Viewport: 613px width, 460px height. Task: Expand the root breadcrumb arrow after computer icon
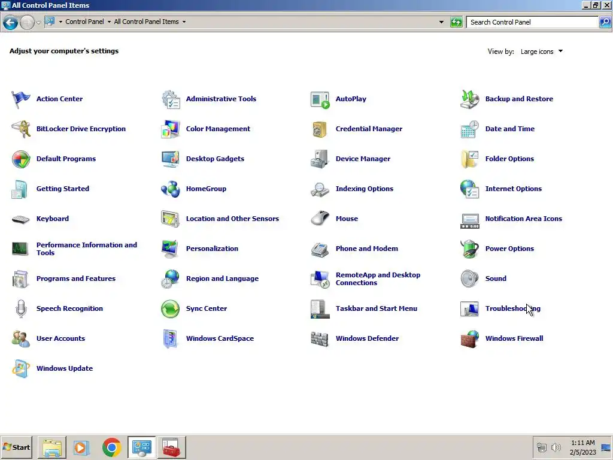pyautogui.click(x=60, y=22)
